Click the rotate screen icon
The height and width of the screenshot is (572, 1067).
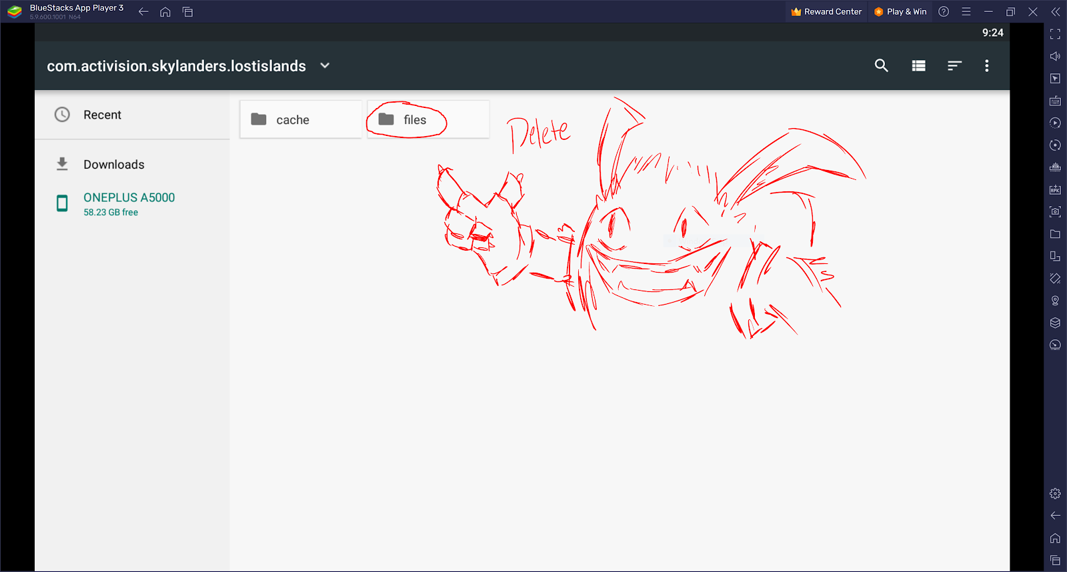pos(1055,256)
